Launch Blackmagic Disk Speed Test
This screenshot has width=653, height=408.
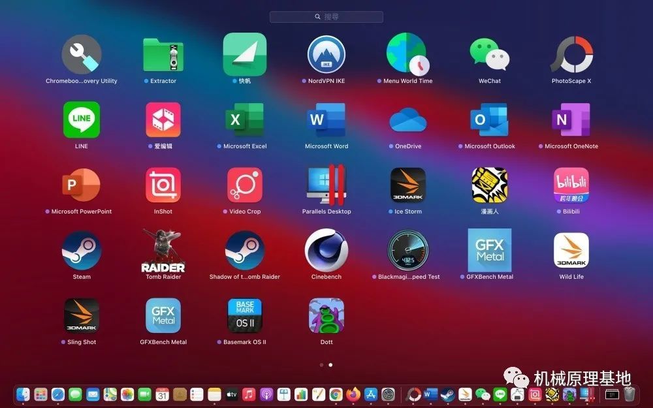click(408, 251)
